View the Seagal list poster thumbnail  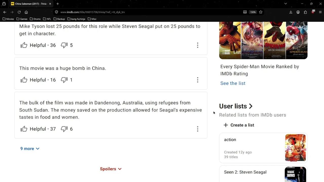pos(295,174)
